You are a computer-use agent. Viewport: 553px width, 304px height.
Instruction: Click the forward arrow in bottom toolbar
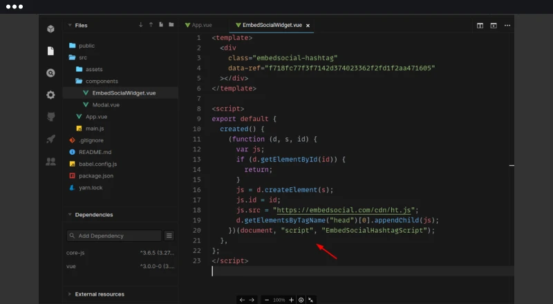[252, 300]
